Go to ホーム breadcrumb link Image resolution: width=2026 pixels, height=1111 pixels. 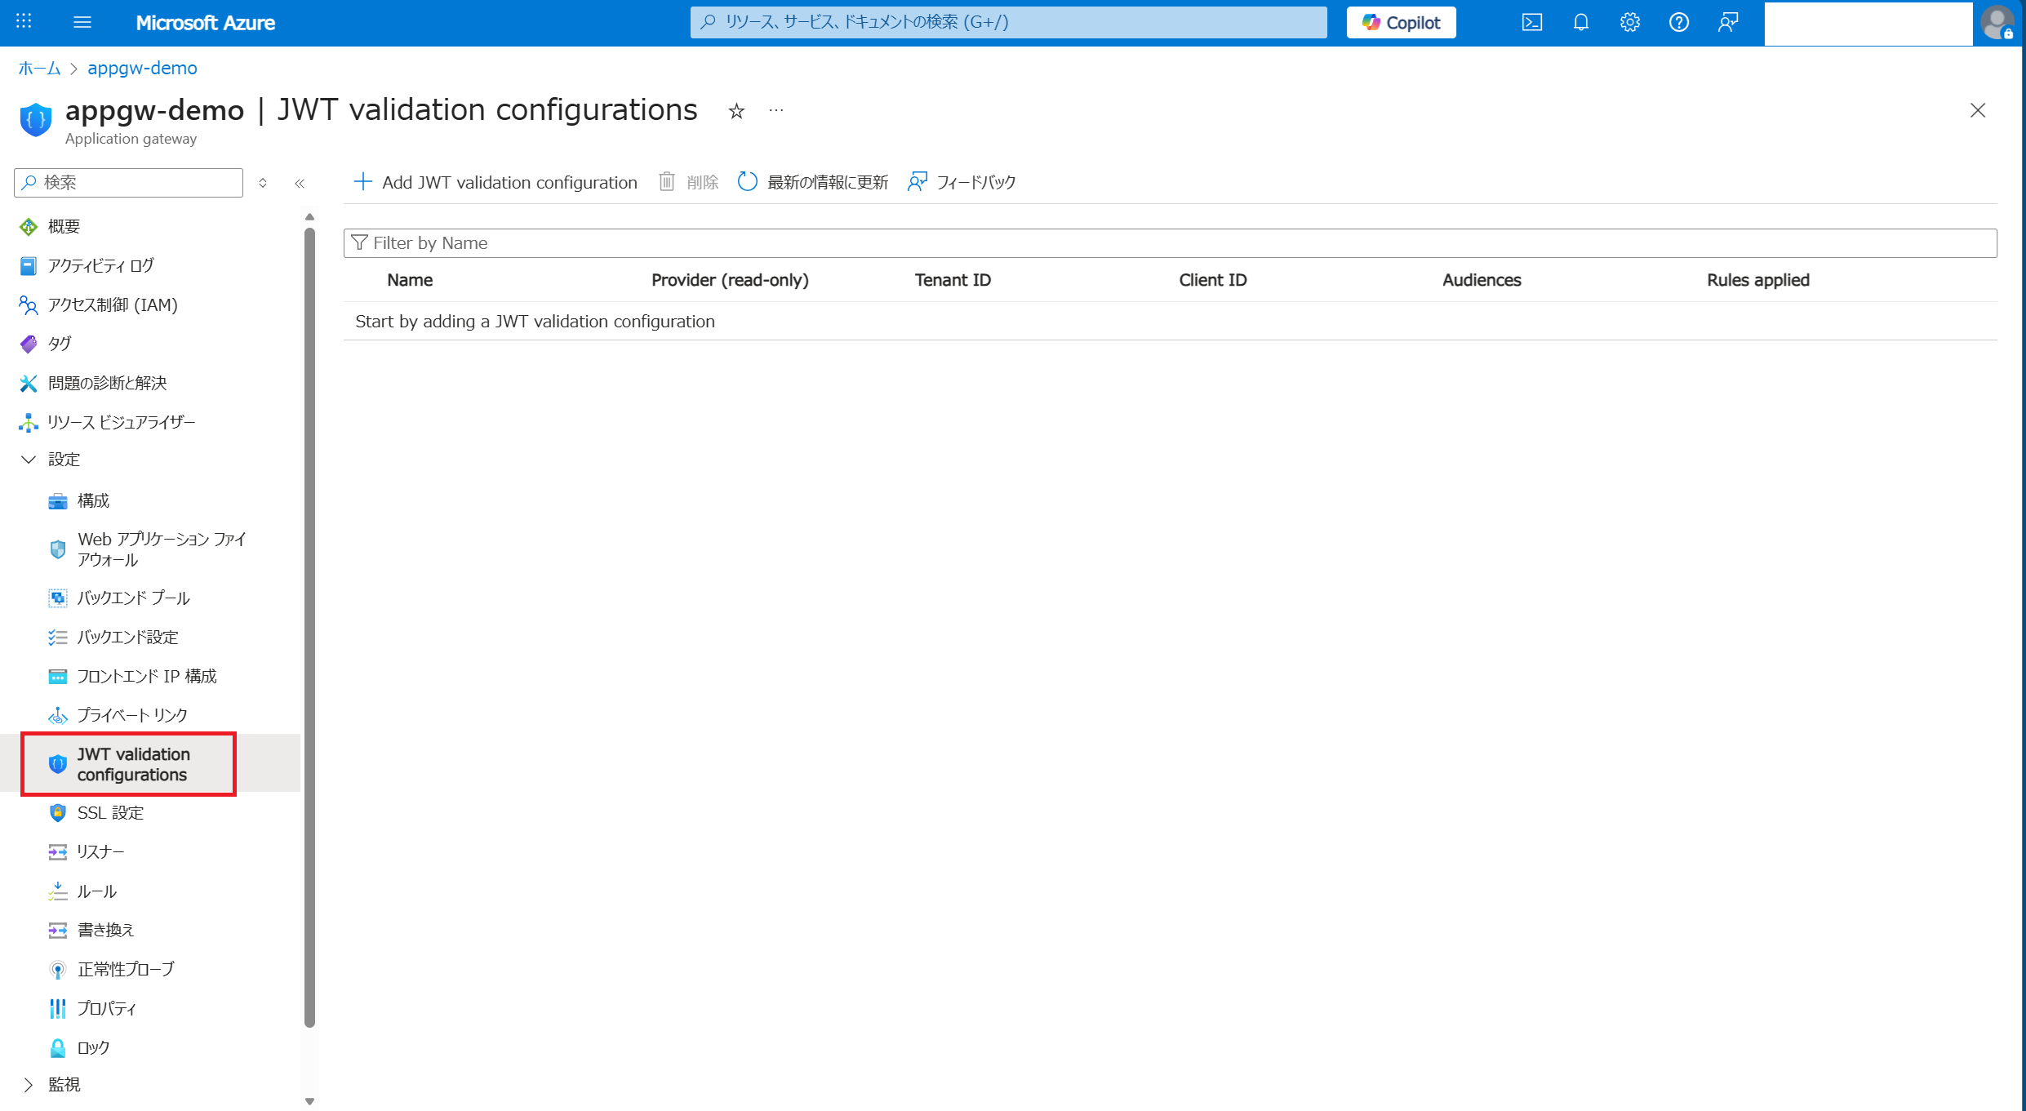pyautogui.click(x=39, y=69)
